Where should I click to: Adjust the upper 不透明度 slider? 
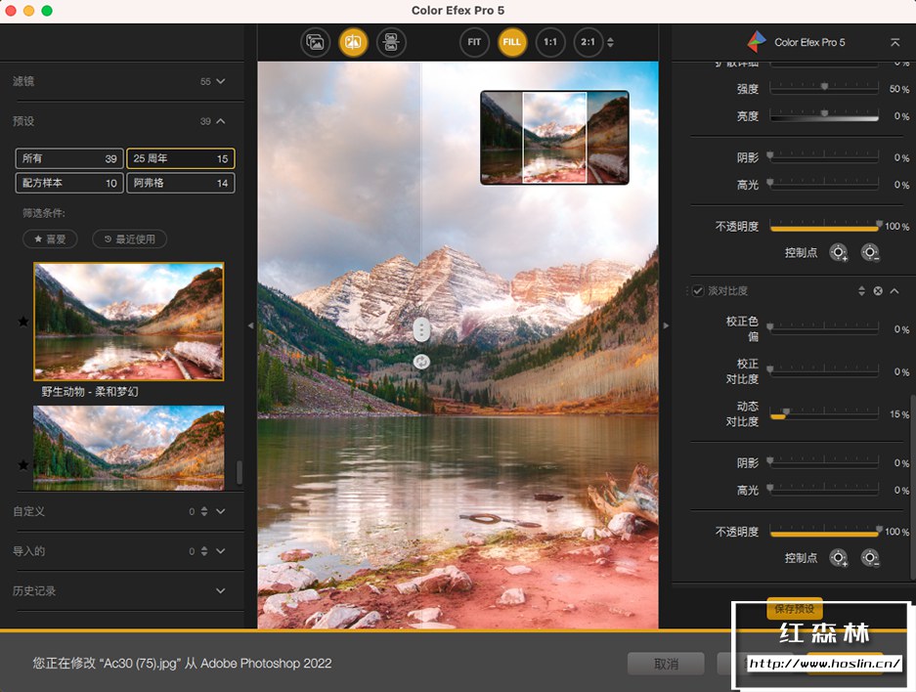(x=824, y=226)
